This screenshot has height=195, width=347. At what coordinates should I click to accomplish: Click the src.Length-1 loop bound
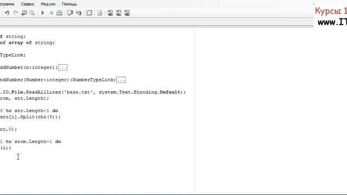(x=32, y=110)
